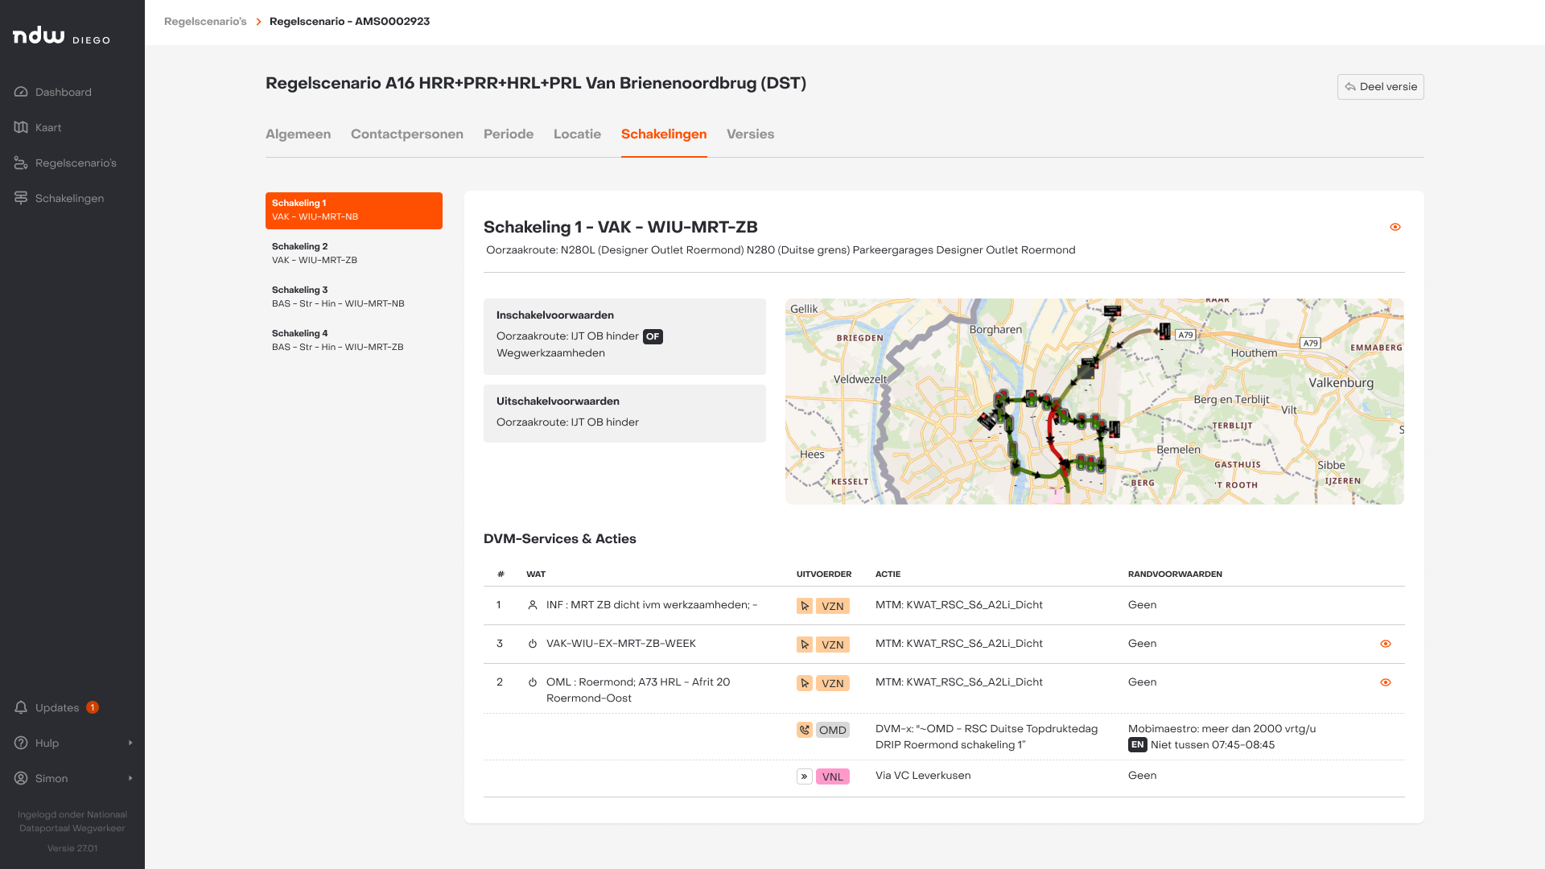This screenshot has height=869, width=1545.
Task: Switch to the Periode tab
Action: pyautogui.click(x=509, y=134)
